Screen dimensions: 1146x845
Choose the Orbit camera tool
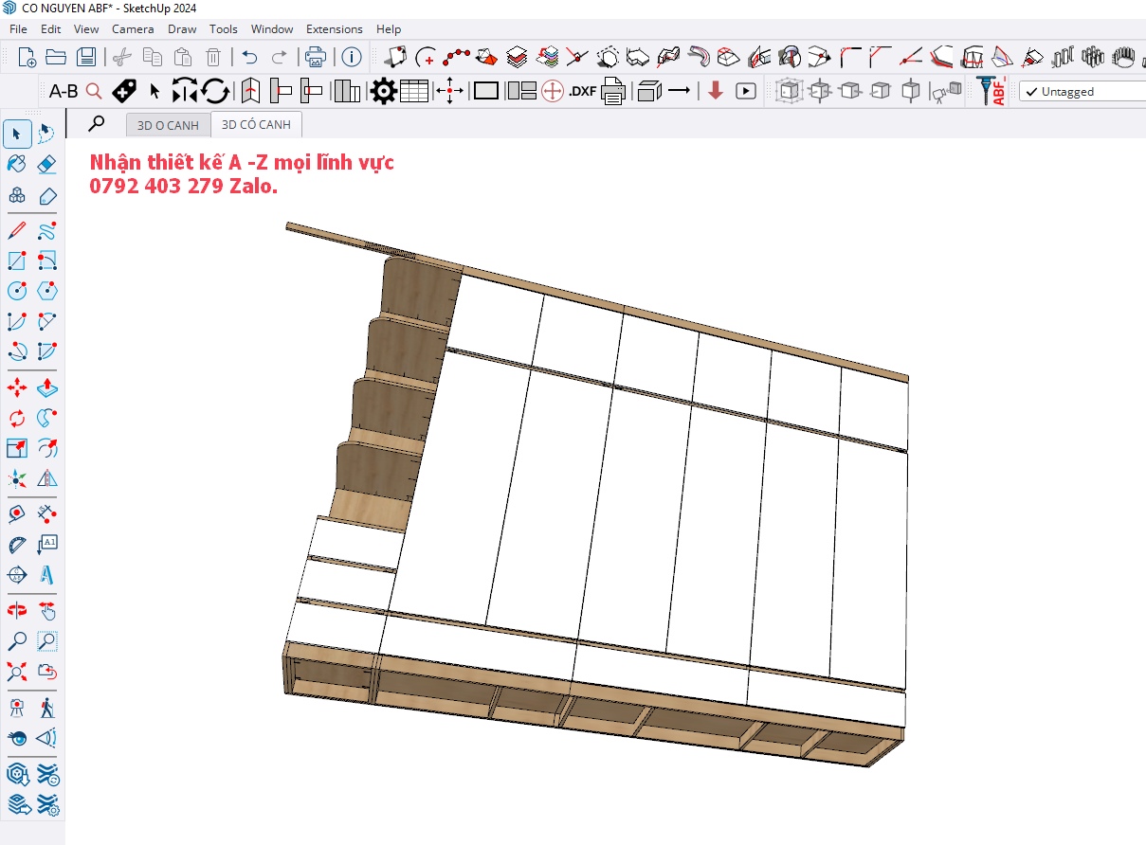tap(17, 610)
